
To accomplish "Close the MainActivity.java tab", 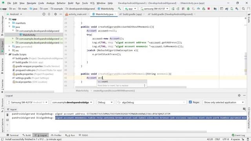I will pyautogui.click(x=115, y=14).
